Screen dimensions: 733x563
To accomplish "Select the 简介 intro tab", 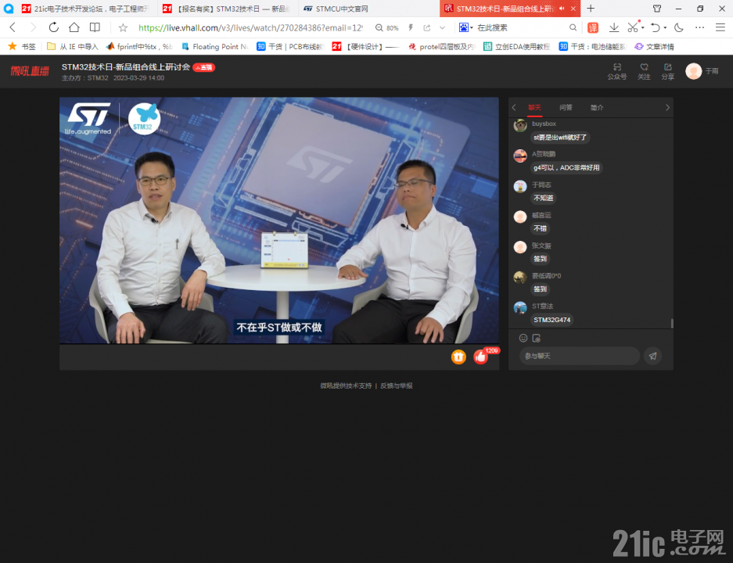I will point(597,107).
